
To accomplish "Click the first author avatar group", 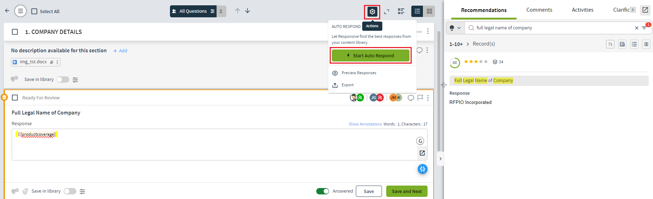I will click(357, 98).
